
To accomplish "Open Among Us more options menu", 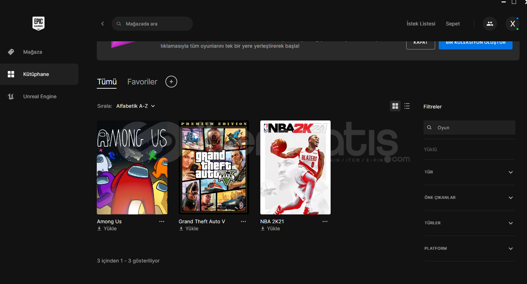I will (162, 221).
